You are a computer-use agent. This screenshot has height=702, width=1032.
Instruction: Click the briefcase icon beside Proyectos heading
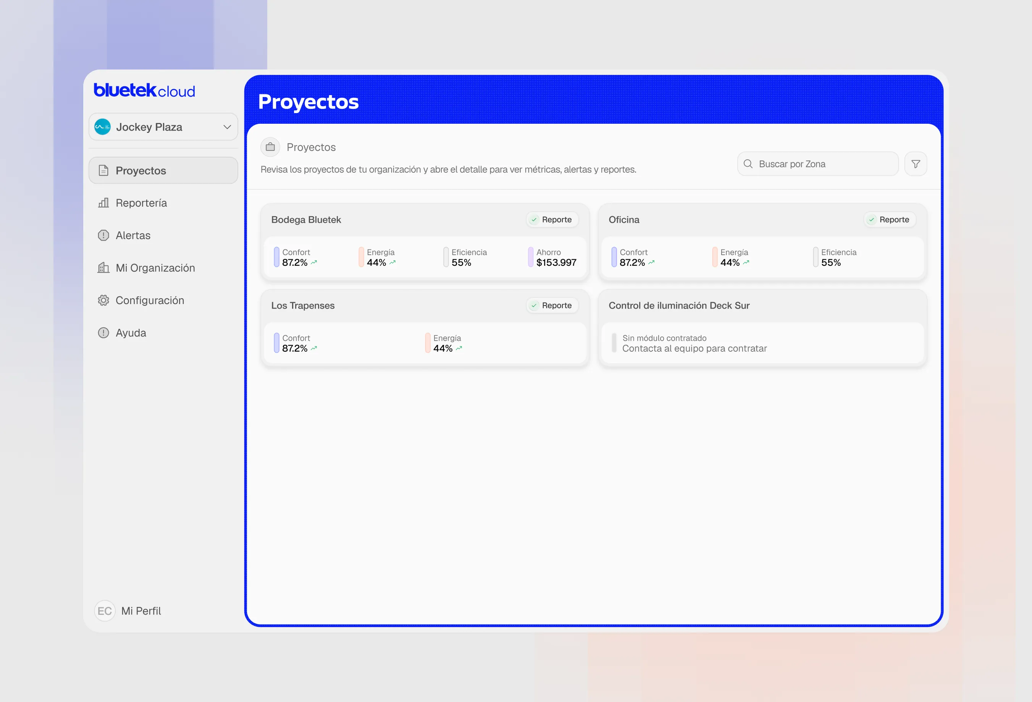[x=270, y=147]
